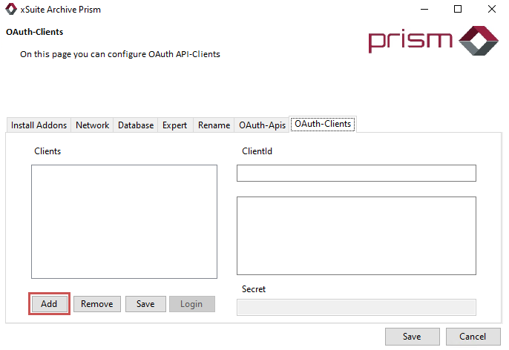Click the xSuite Archive Prism title bar icon
Screen dimensions: 509x350
(x=11, y=9)
